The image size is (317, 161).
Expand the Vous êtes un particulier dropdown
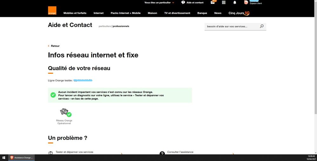point(159,3)
